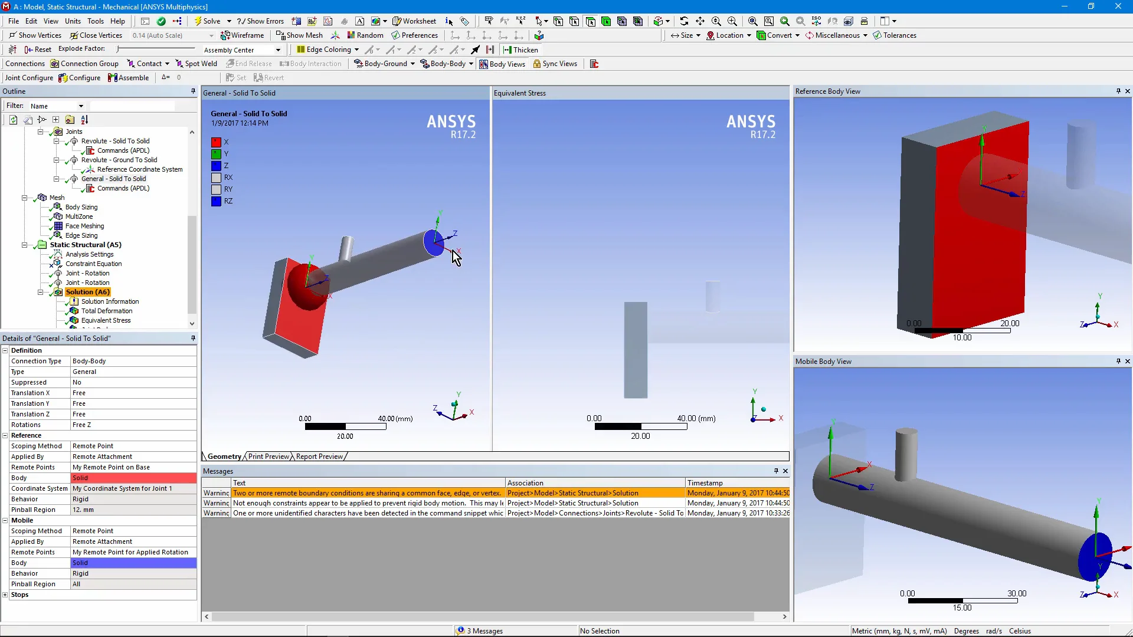
Task: Click the Random colors icon
Action: (365, 35)
